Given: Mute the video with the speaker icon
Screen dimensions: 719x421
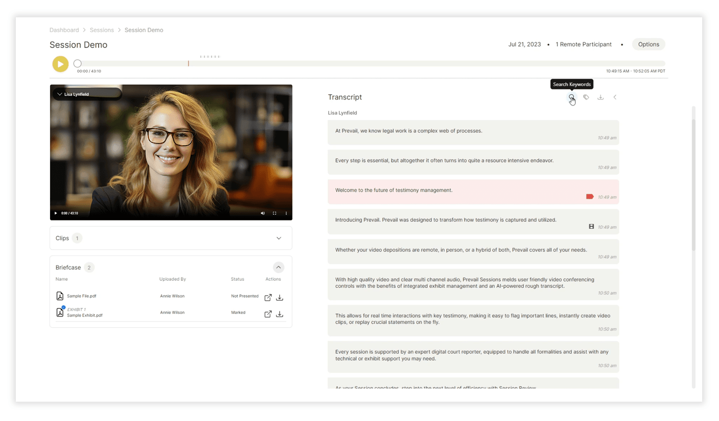Looking at the screenshot, I should pyautogui.click(x=263, y=213).
